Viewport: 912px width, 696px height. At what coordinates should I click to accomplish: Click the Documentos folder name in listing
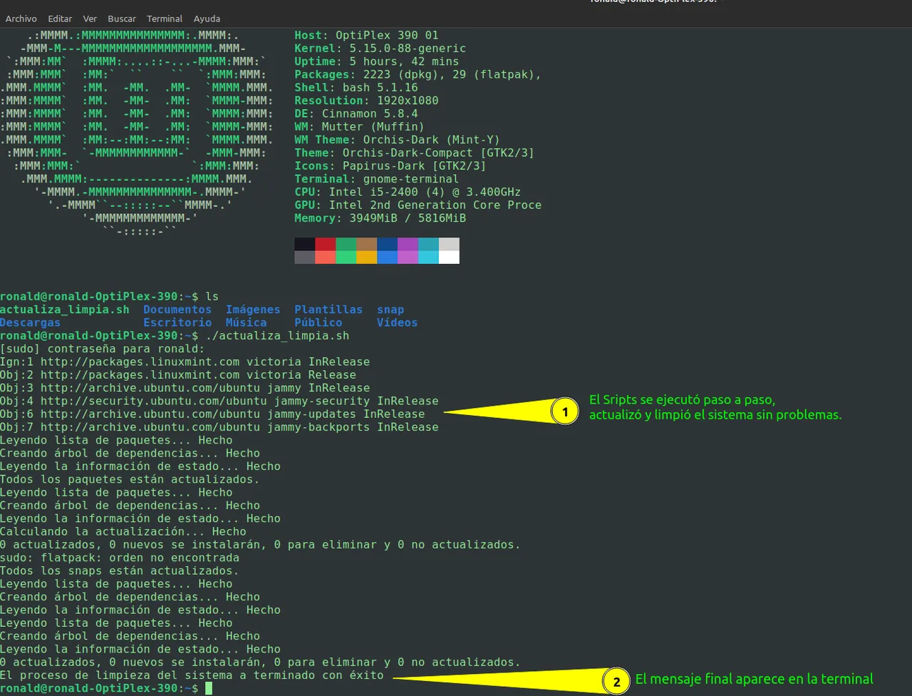177,309
